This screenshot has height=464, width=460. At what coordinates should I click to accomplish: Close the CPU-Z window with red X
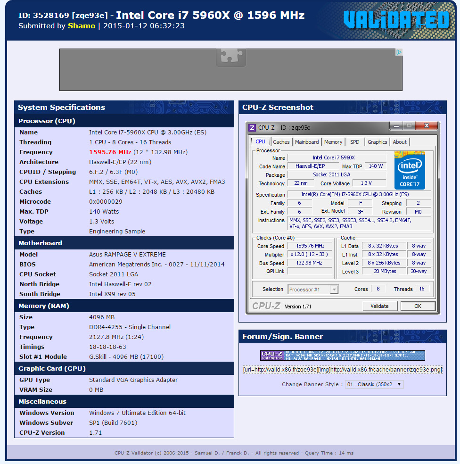(x=427, y=125)
